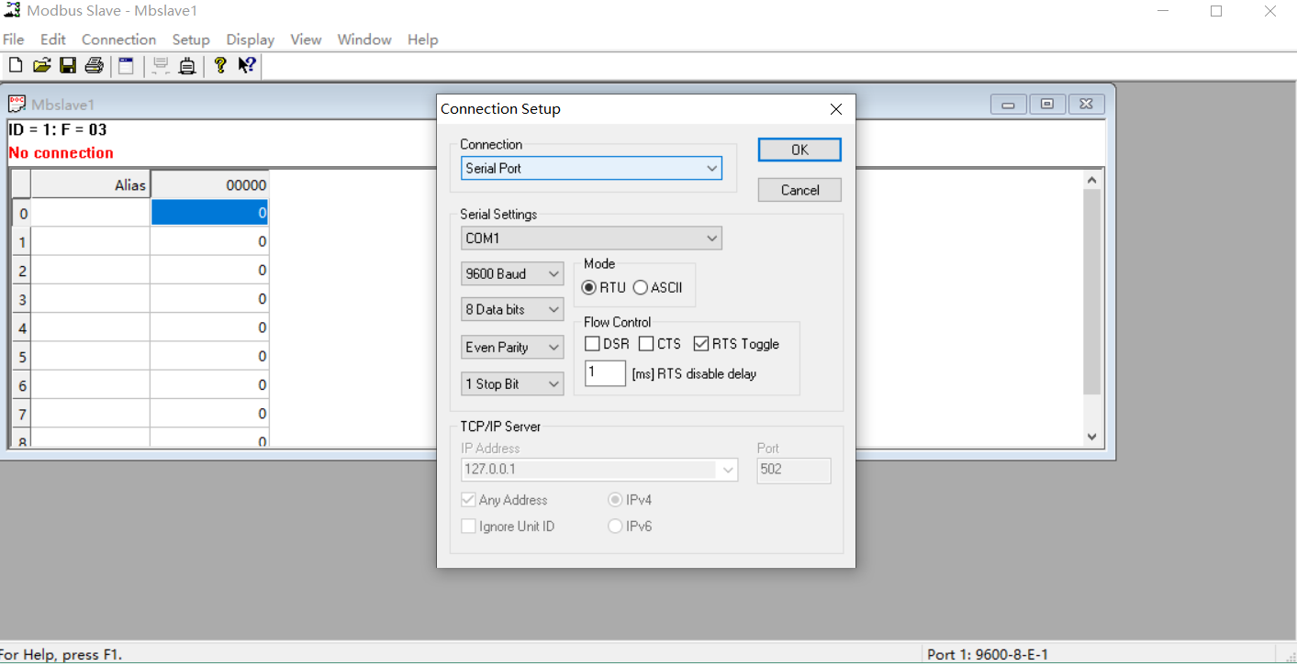Viewport: 1297px width, 666px height.
Task: Click the vertical scrollbar thumb in Mbslave1
Action: coord(1091,292)
